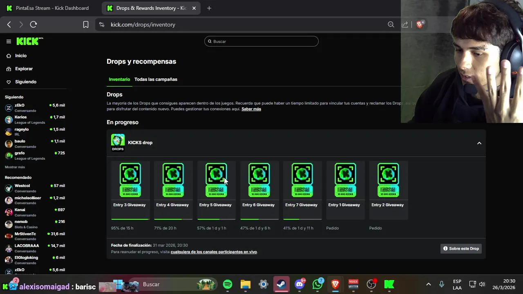Open Explorar in the sidebar
The height and width of the screenshot is (294, 523).
pyautogui.click(x=24, y=69)
